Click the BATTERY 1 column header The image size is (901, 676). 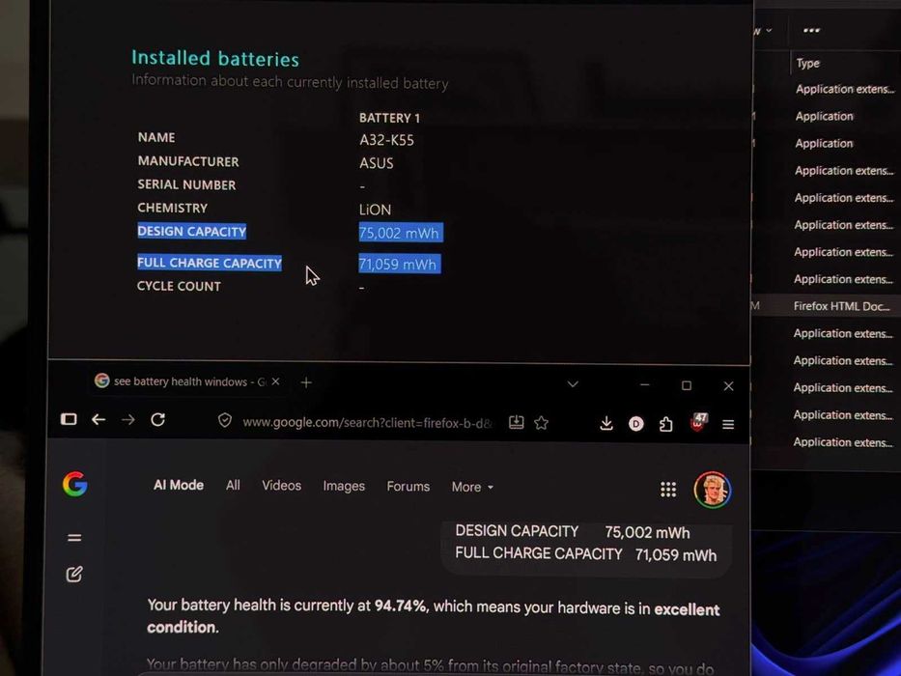pyautogui.click(x=389, y=118)
